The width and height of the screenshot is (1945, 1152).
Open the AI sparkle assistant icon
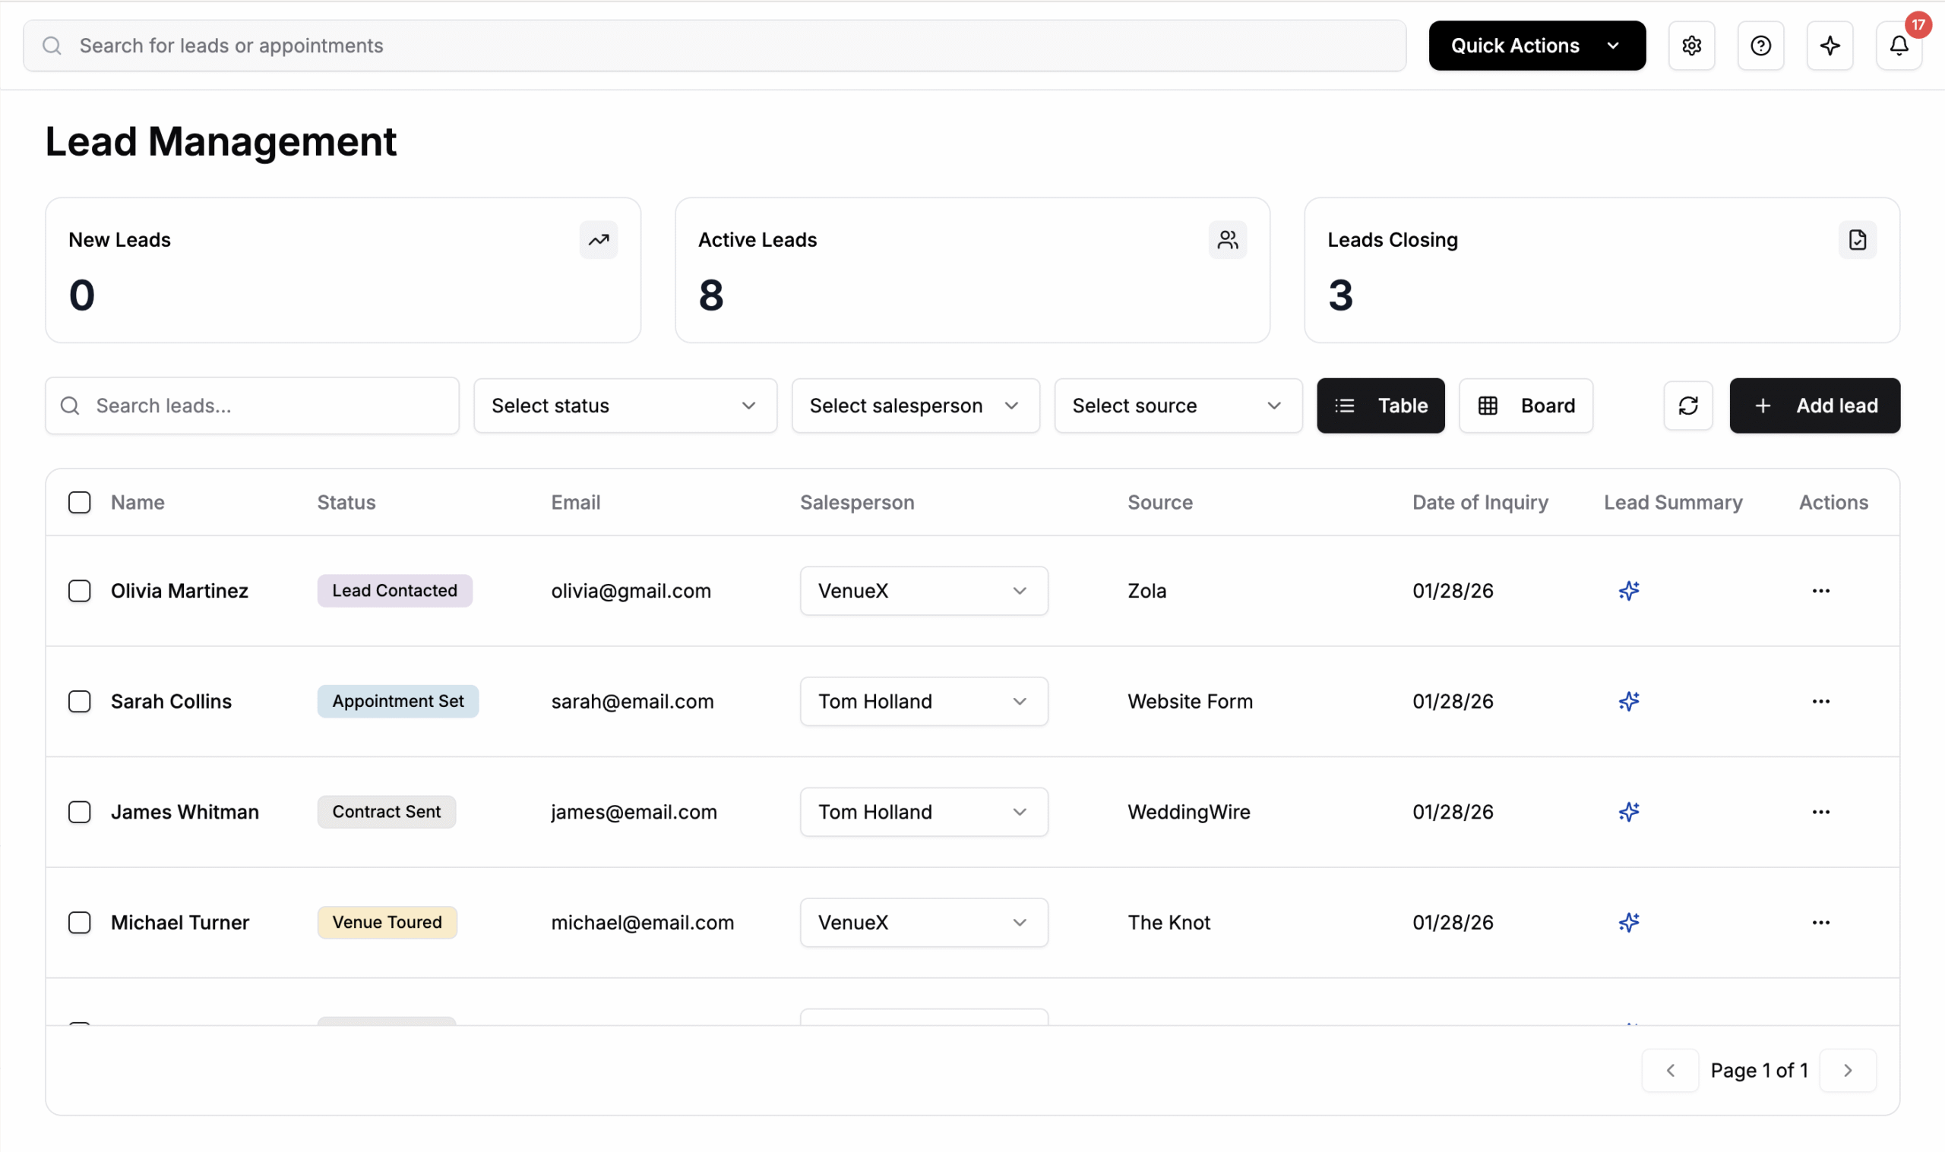point(1830,46)
